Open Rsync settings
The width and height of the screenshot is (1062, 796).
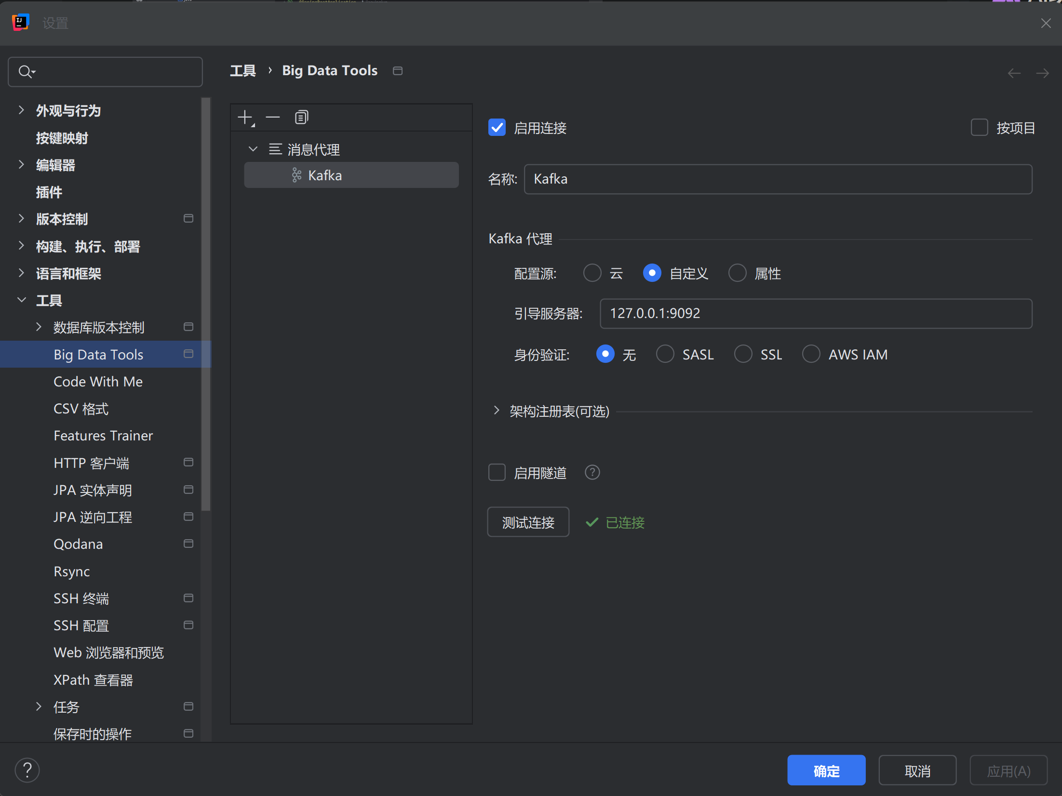71,571
